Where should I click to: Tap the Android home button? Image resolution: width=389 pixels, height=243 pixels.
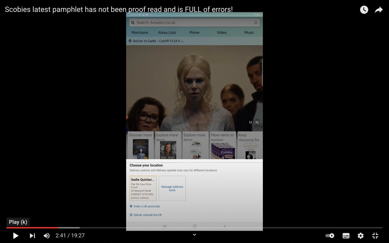pos(194,226)
